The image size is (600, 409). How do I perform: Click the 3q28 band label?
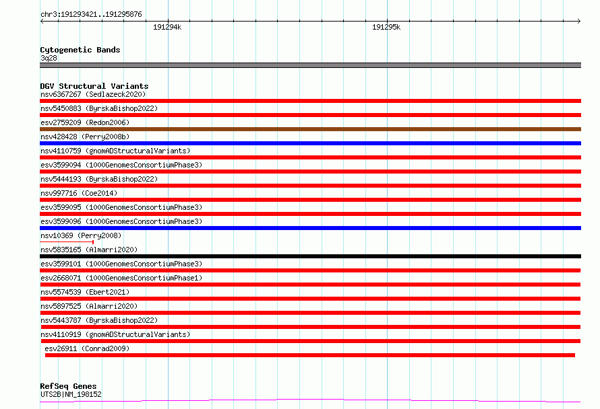(x=49, y=58)
